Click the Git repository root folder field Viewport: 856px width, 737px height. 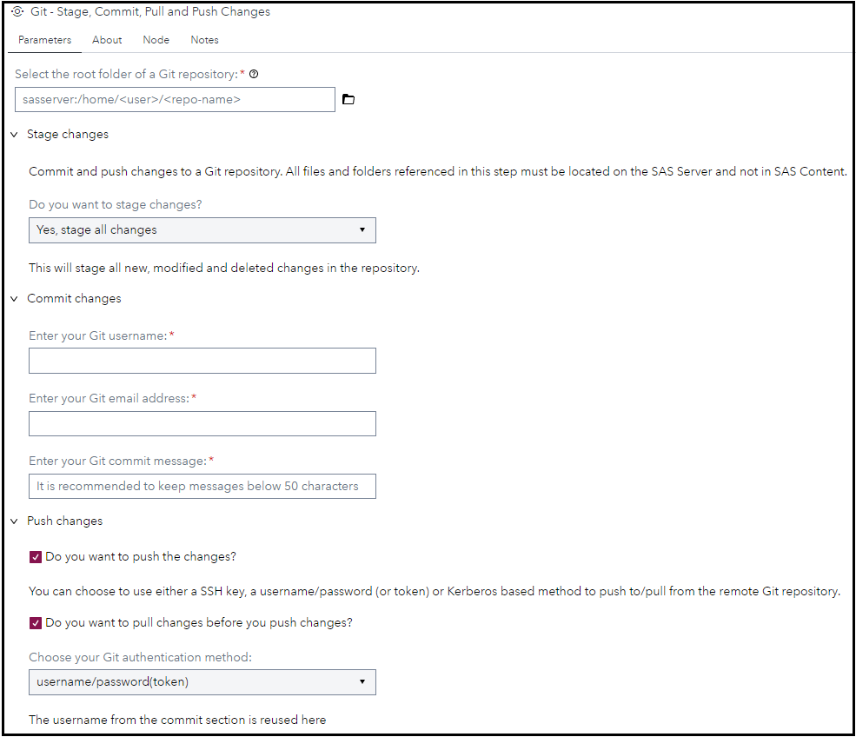pos(175,99)
